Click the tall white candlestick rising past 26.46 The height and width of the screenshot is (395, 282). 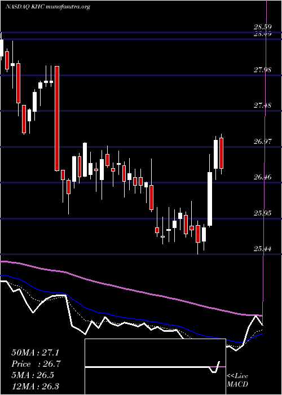[x=210, y=199]
